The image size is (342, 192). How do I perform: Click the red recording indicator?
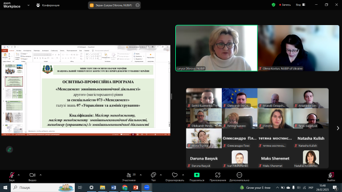click(285, 5)
